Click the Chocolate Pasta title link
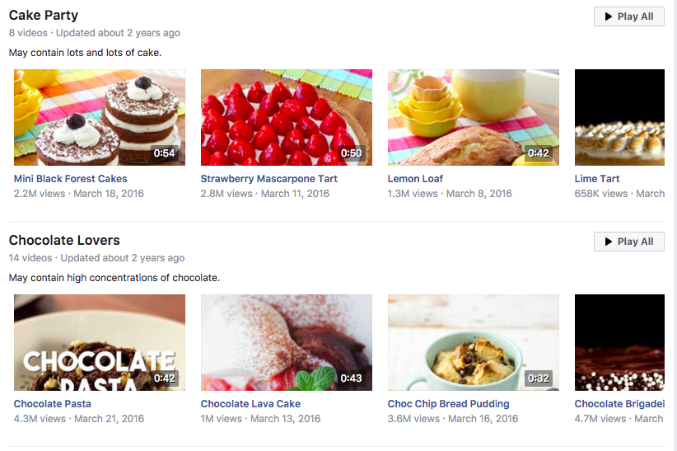 pos(52,404)
